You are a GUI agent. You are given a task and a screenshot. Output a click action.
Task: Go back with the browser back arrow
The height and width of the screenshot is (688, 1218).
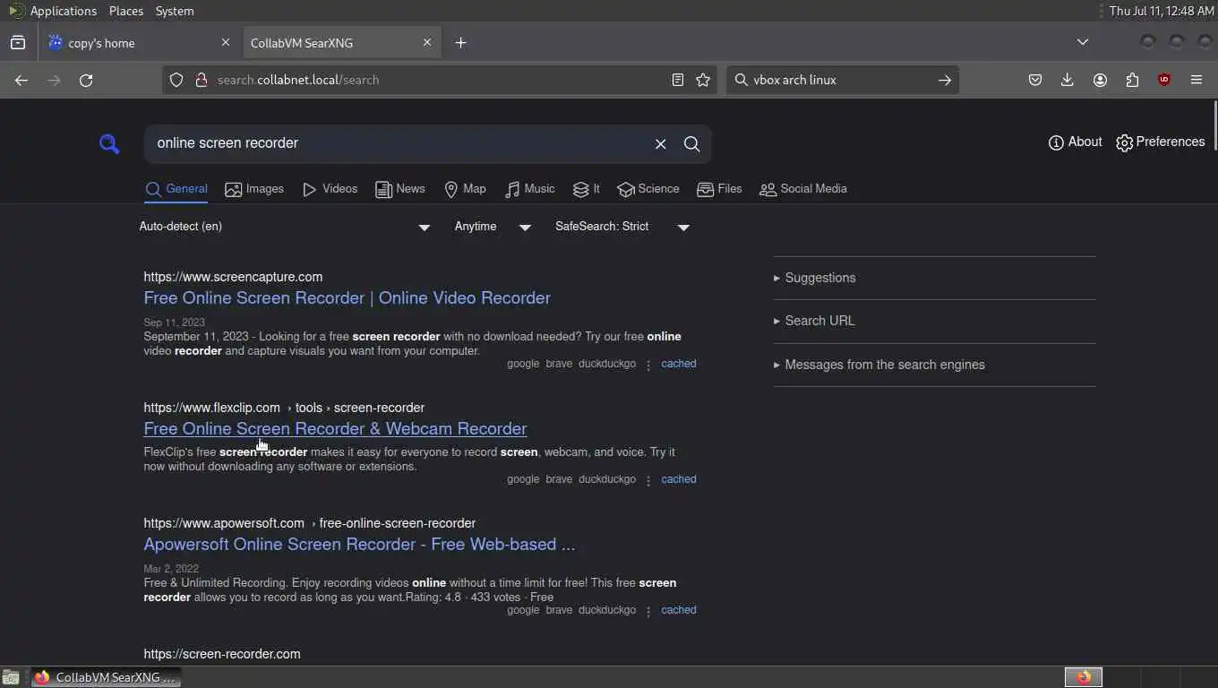21,80
